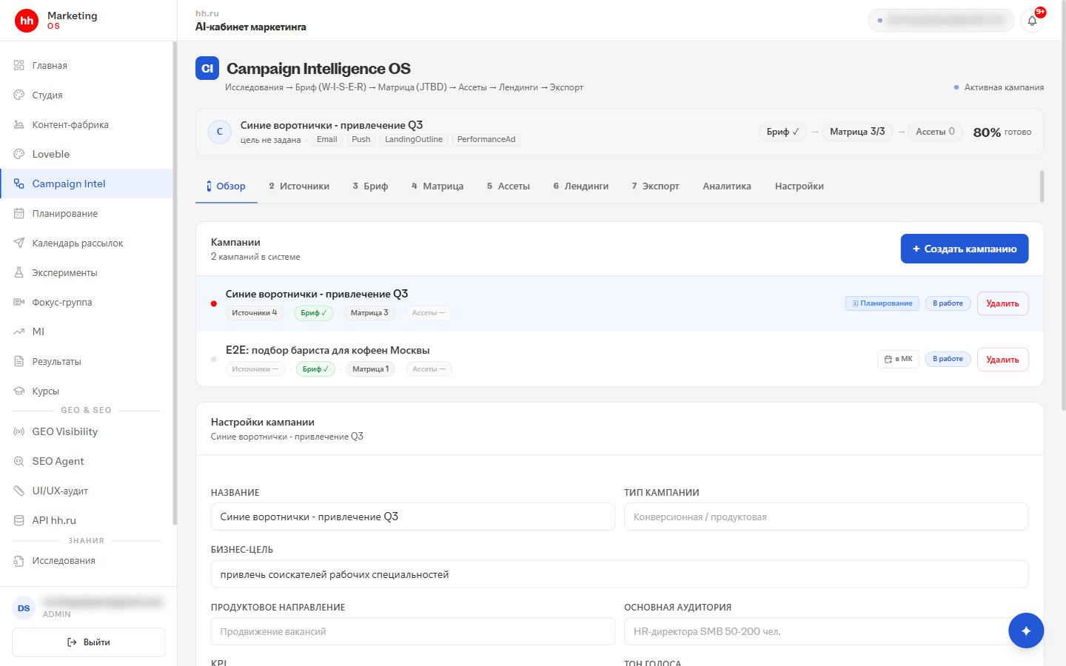Click the PerformanceAd channel tag
1066x666 pixels.
(x=486, y=139)
